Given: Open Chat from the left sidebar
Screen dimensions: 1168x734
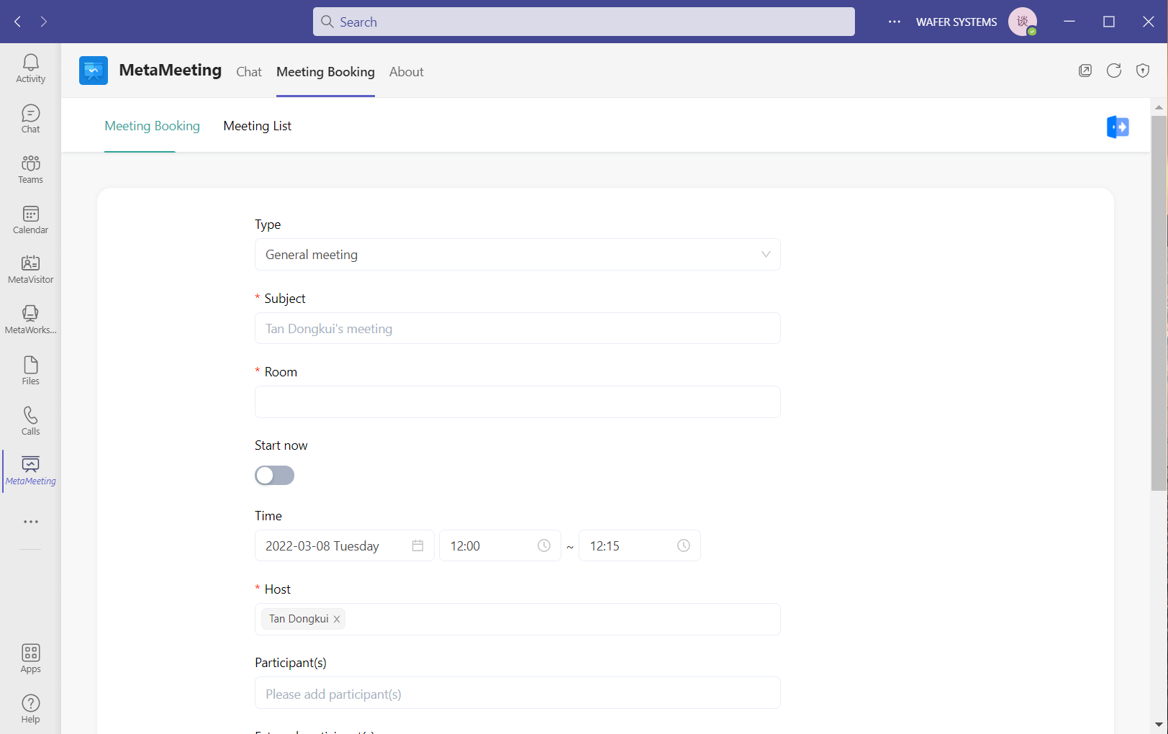Looking at the screenshot, I should point(30,119).
